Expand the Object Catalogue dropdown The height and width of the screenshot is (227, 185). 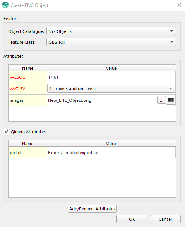[111, 31]
